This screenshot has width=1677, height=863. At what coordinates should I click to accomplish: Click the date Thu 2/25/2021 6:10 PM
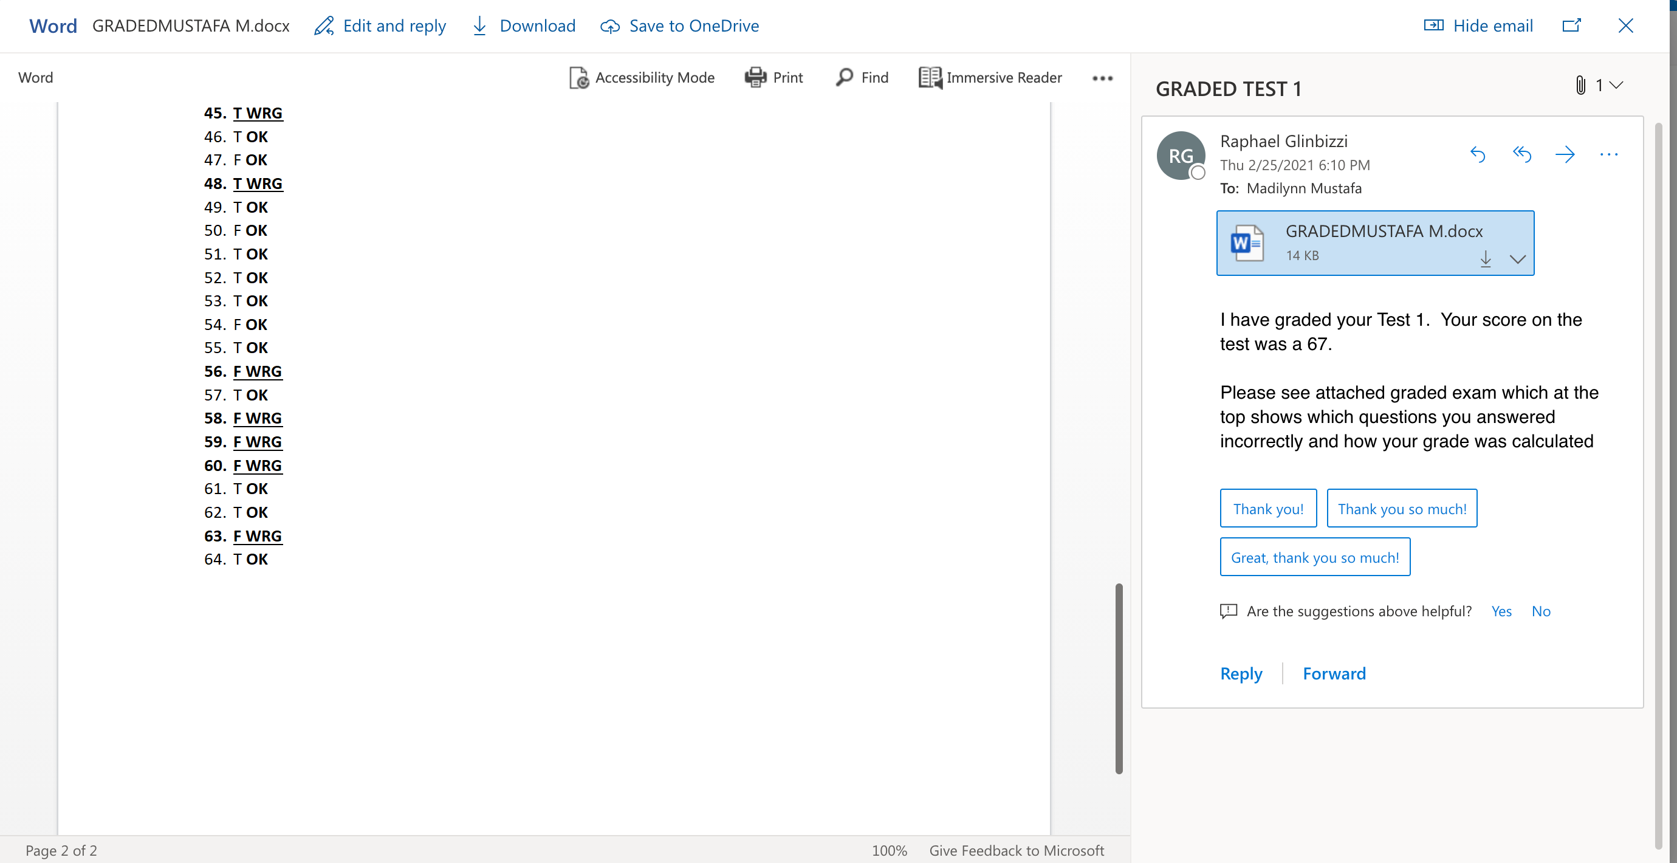pos(1295,165)
